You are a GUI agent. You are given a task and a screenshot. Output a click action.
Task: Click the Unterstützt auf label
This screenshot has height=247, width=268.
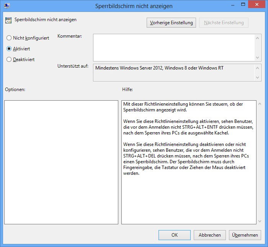pos(73,66)
